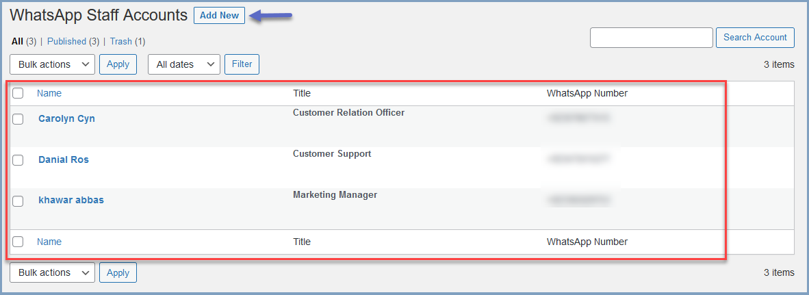Viewport: 809px width, 295px height.
Task: Open Carolyn Cyn account
Action: click(66, 118)
